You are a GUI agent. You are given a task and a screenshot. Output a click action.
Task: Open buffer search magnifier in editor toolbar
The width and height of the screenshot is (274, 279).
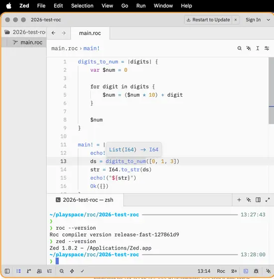click(240, 48)
